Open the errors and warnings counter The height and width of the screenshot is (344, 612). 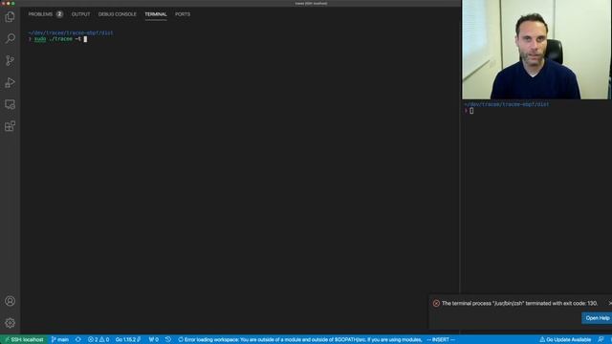98,340
